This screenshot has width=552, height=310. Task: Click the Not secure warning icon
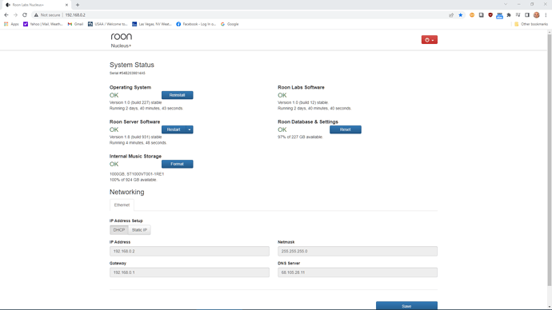(x=36, y=15)
